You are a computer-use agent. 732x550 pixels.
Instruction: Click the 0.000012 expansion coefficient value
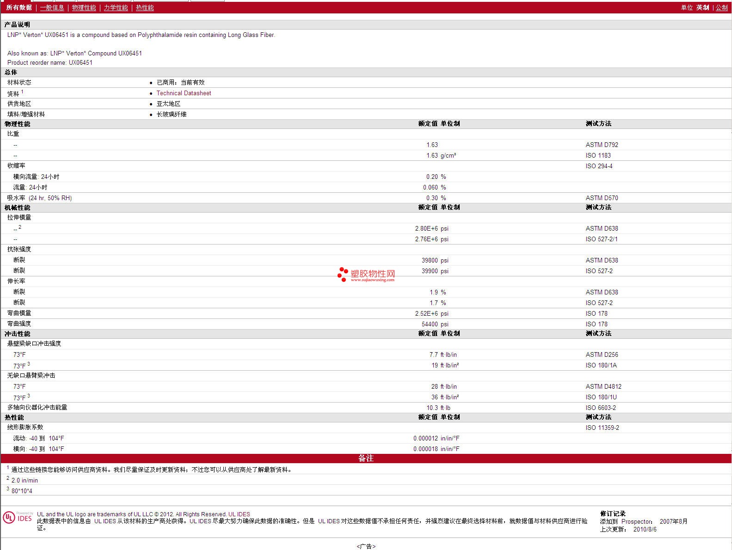(425, 439)
